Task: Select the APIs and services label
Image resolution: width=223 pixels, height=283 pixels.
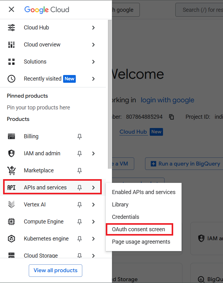Action: tap(45, 188)
